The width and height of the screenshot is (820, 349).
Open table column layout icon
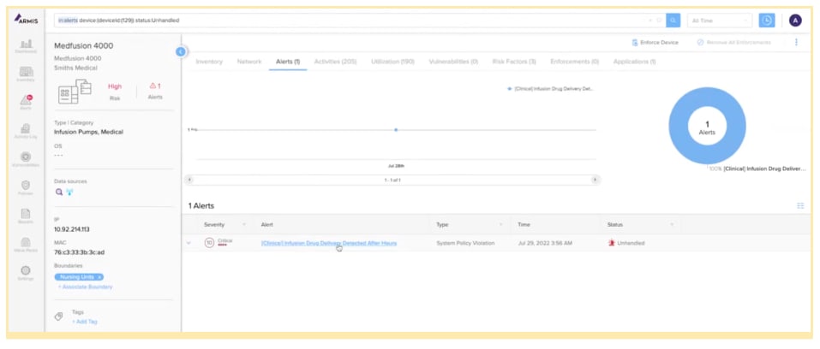800,206
